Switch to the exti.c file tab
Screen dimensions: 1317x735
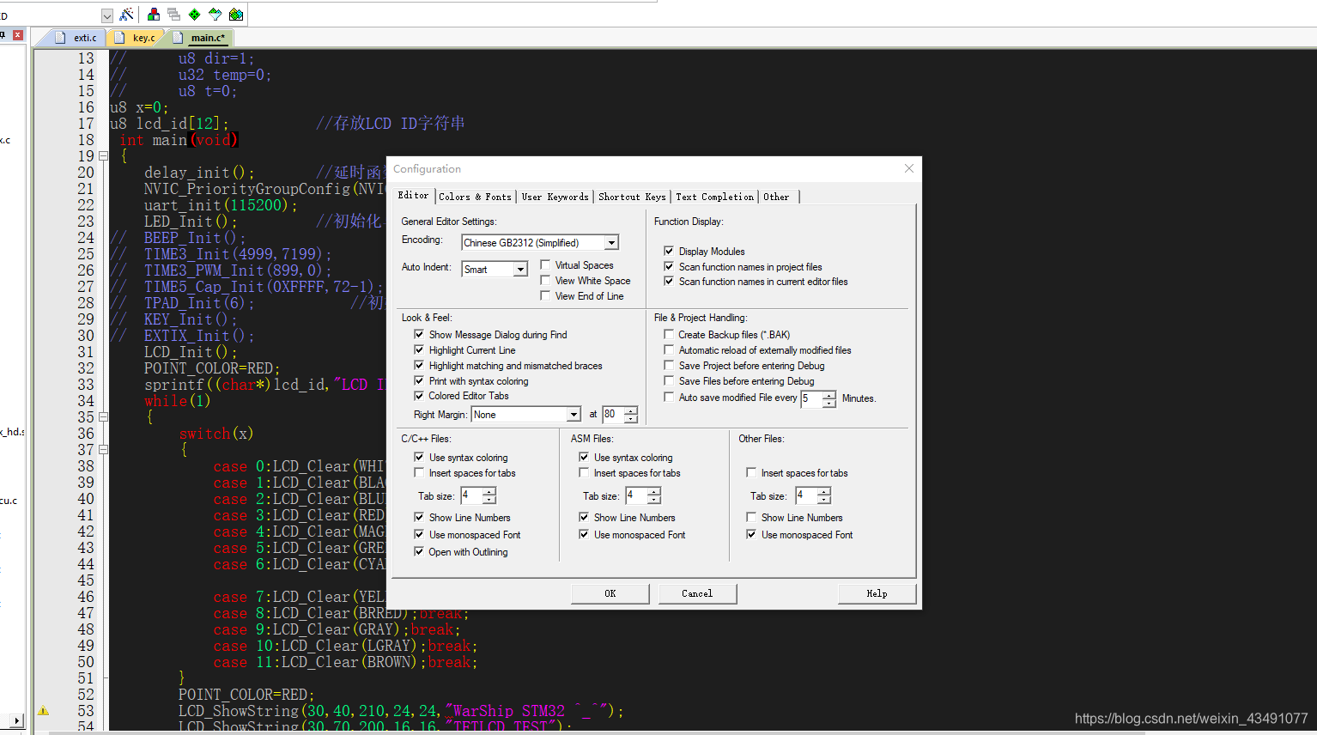click(76, 38)
